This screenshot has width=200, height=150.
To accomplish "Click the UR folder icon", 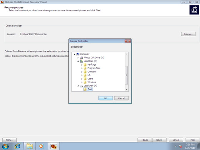I will [85, 75].
